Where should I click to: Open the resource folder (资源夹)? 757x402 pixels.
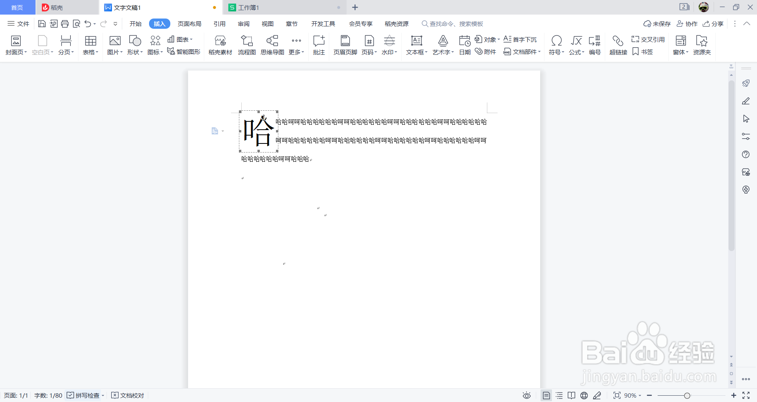click(702, 45)
